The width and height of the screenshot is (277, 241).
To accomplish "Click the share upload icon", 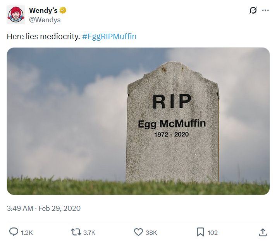I will click(x=263, y=232).
